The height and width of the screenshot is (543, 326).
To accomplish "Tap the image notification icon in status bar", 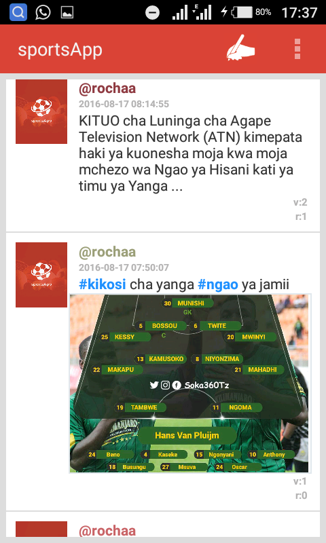I will click(x=67, y=13).
